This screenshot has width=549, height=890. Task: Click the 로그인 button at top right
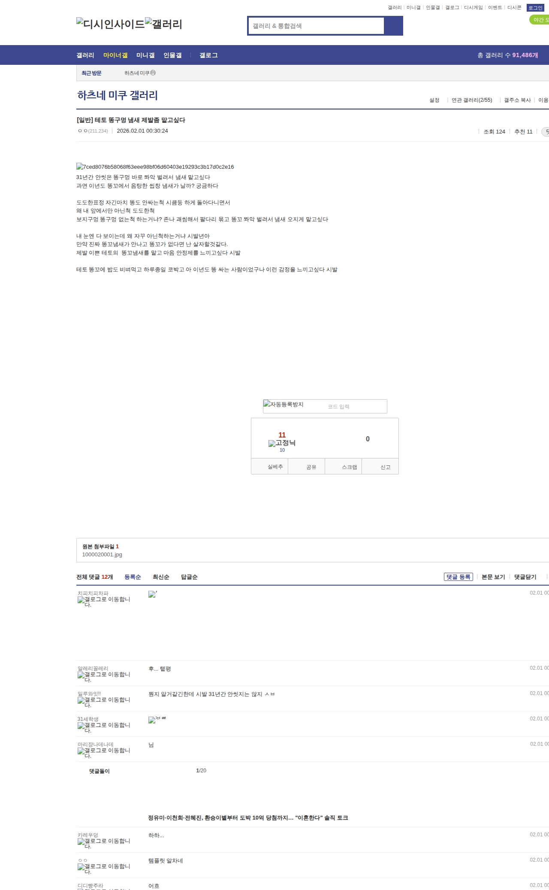(x=535, y=8)
